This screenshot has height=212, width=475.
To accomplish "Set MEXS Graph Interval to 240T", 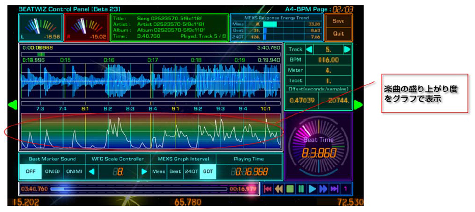I will pos(191,171).
